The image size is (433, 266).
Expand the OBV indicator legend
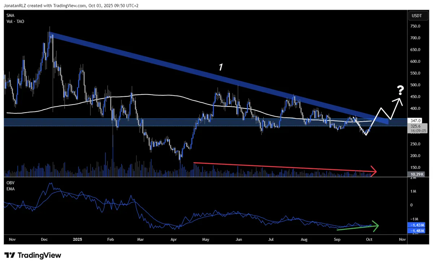click(x=10, y=183)
